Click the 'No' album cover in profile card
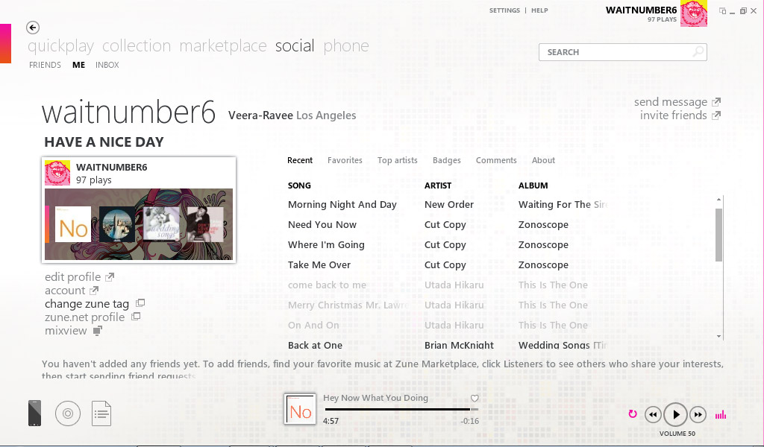 tap(73, 224)
